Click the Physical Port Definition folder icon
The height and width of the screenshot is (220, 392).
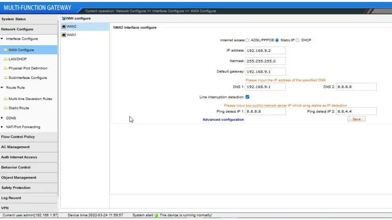coord(5,68)
